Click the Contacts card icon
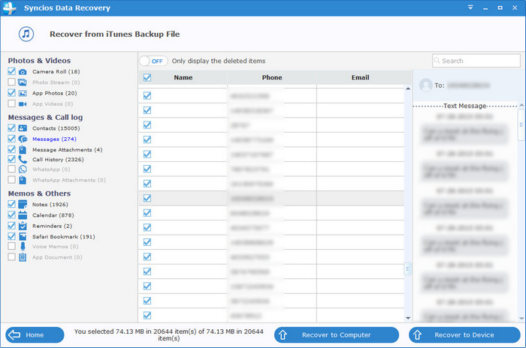 (x=23, y=128)
